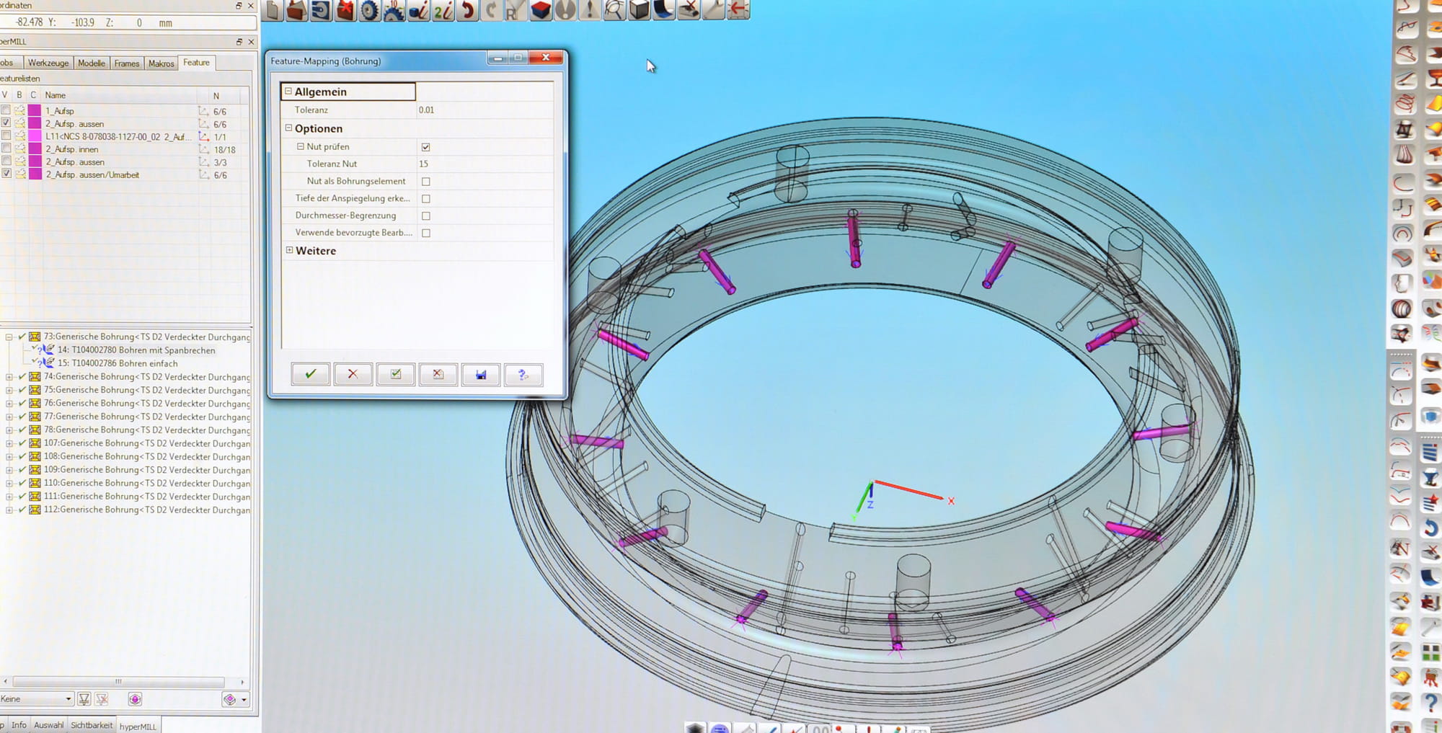Screen dimensions: 1442x733
Task: Open the 'Info' bottom tab
Action: click(19, 725)
